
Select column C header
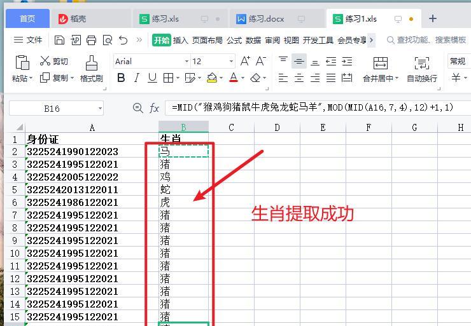231,128
